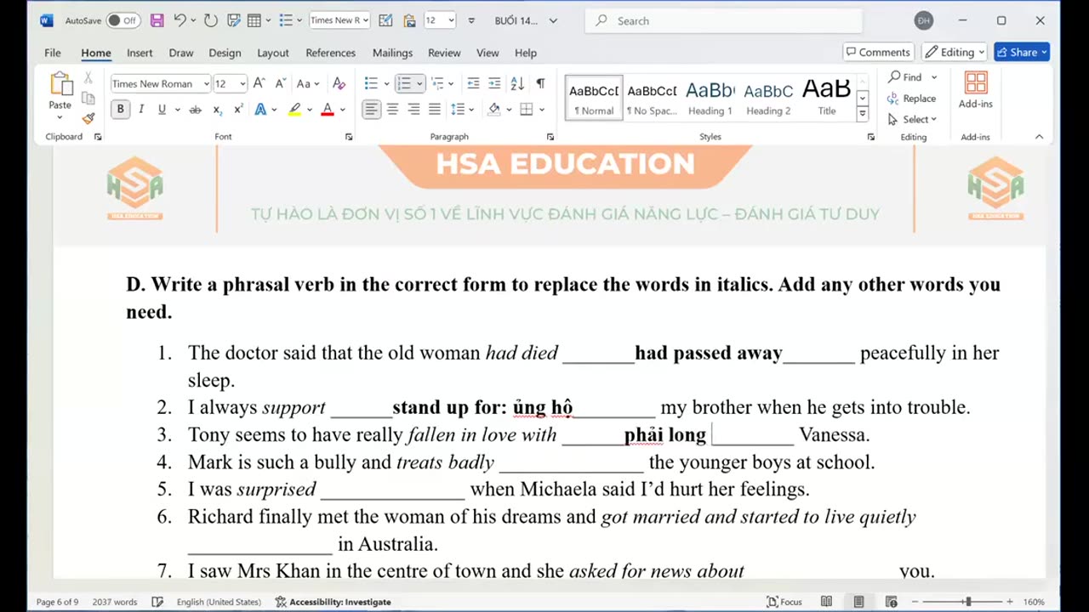
Task: Open the Select dropdown in Editing group
Action: [x=911, y=119]
